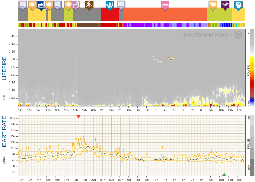Image resolution: width=255 pixels, height=182 pixels.
Task: Select the red meeting activity block
Action: click(110, 14)
